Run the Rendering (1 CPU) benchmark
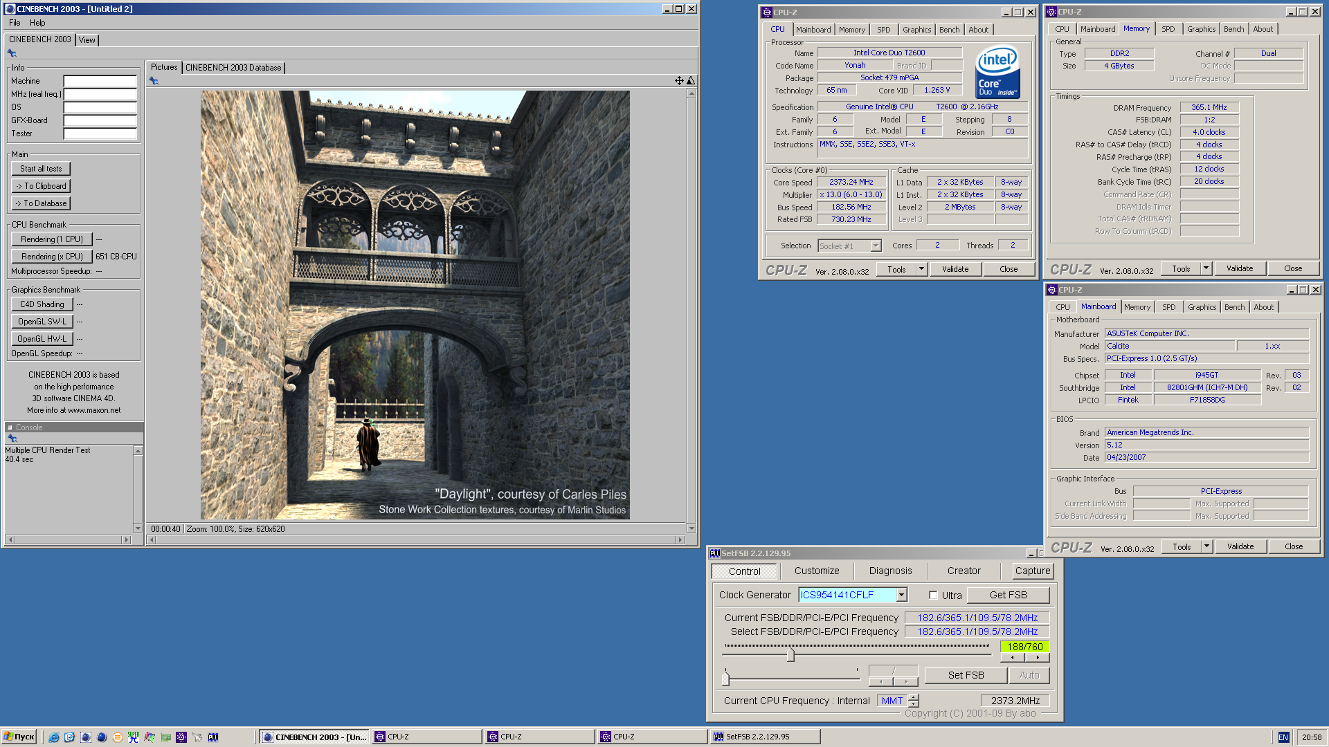1329x747 pixels. point(52,239)
